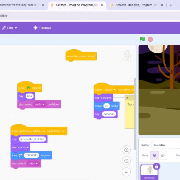Open new browser tab with plus icon

coord(171,5)
